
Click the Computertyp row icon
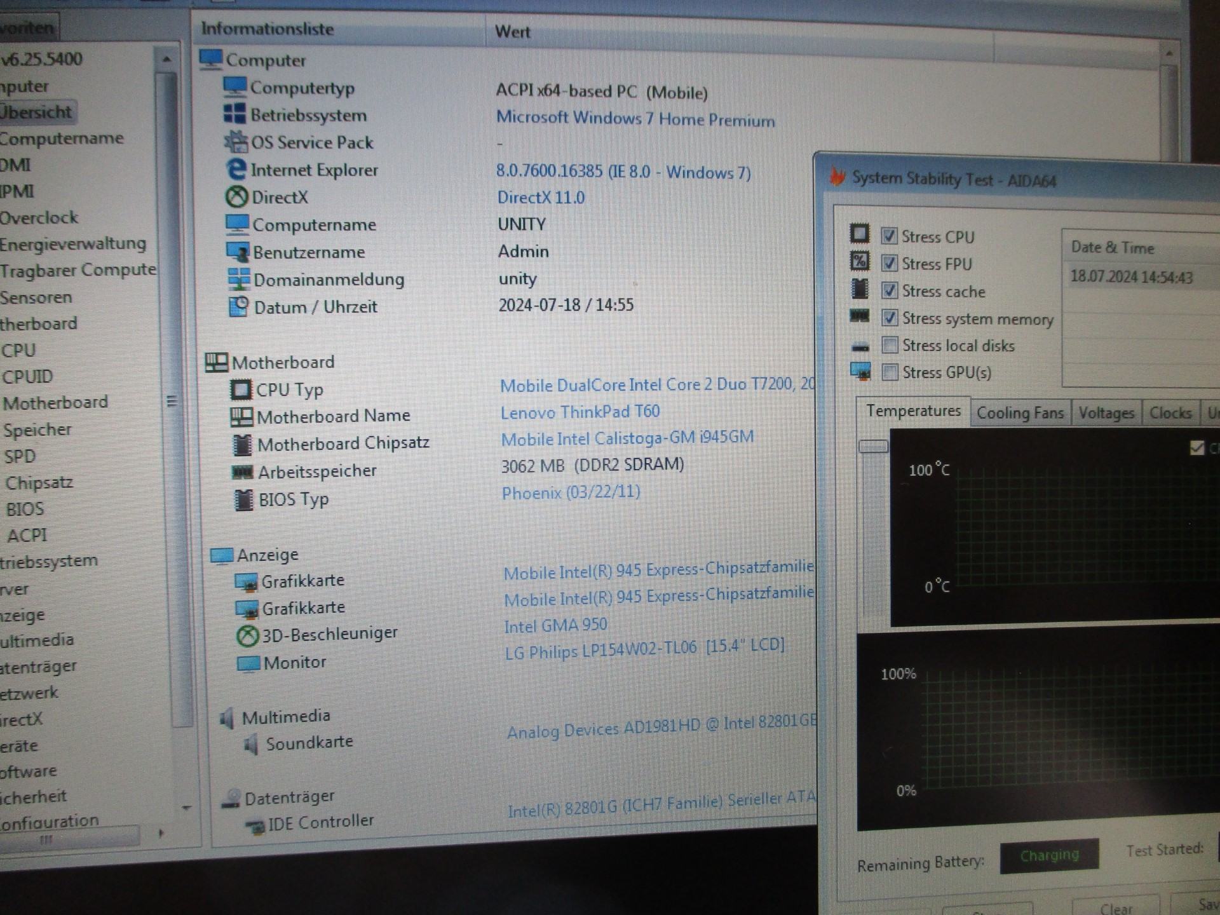tap(234, 86)
